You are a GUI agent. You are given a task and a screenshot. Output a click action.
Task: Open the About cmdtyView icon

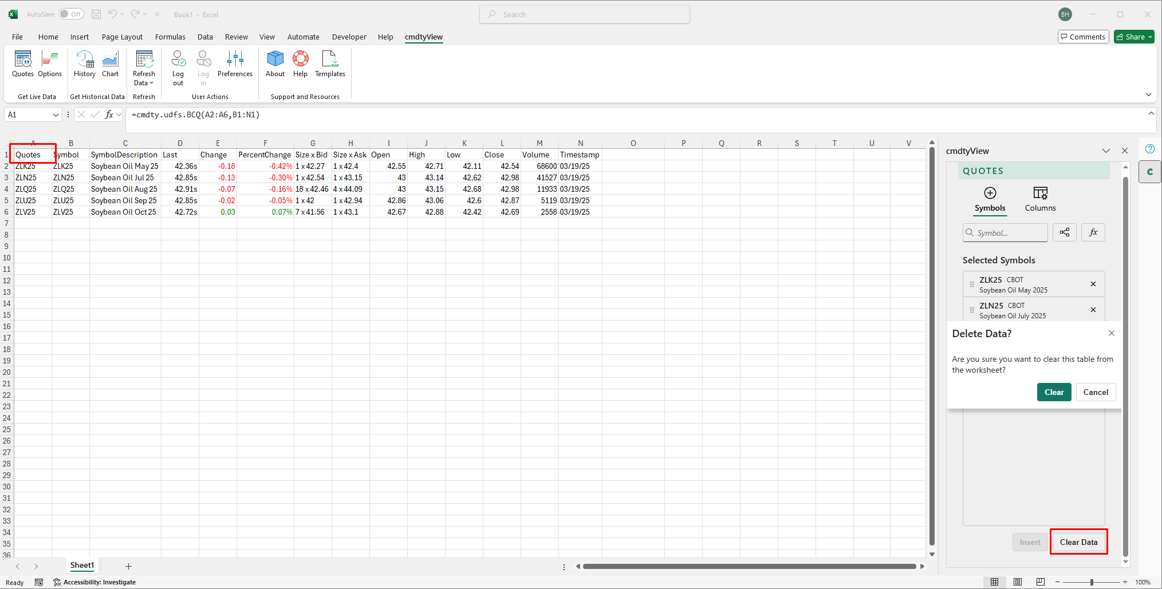(275, 64)
